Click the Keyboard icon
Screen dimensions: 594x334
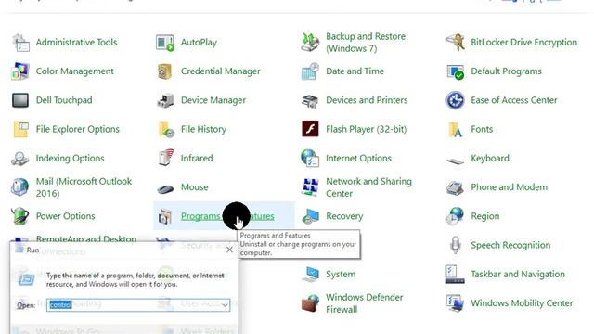[x=456, y=161]
